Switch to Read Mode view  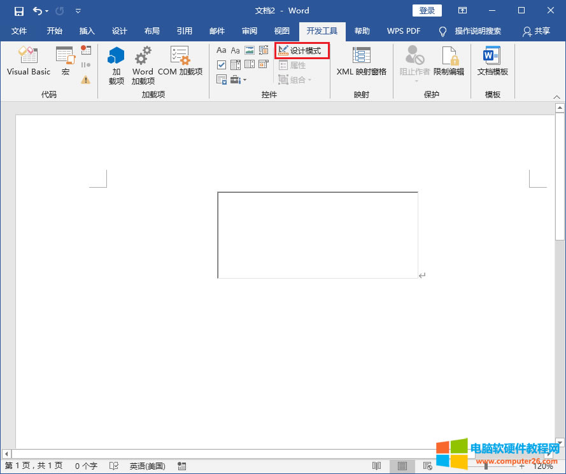376,465
